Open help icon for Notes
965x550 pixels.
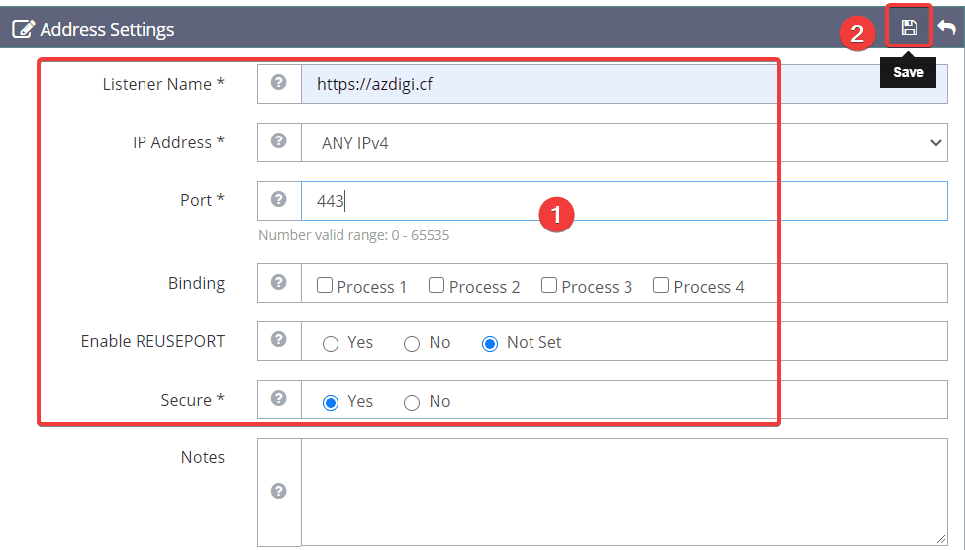pos(279,491)
